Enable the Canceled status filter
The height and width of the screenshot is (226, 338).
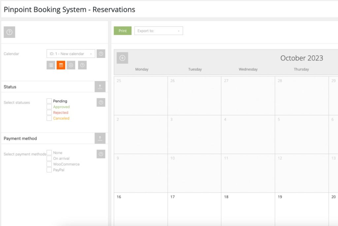[x=49, y=118]
